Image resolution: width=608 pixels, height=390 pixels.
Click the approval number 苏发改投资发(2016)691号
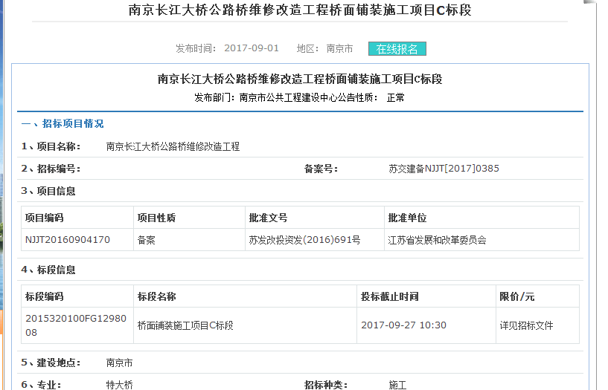[304, 240]
